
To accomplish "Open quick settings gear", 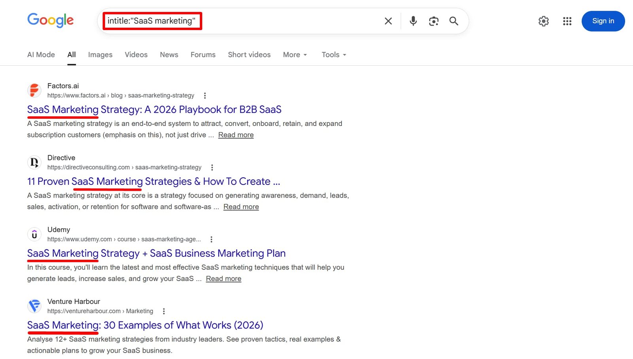I will pyautogui.click(x=544, y=21).
